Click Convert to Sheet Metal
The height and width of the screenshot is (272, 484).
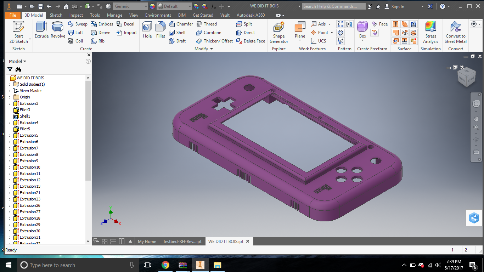tap(456, 32)
